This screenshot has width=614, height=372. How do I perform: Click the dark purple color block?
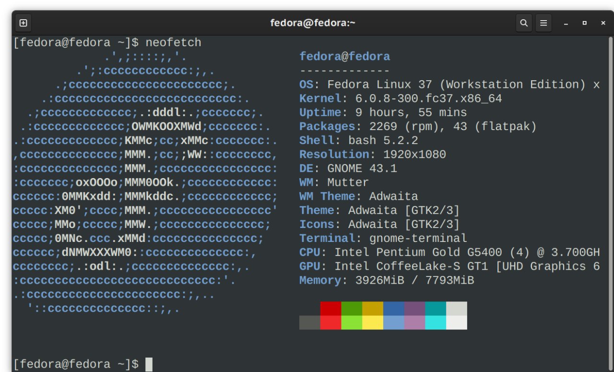click(414, 309)
